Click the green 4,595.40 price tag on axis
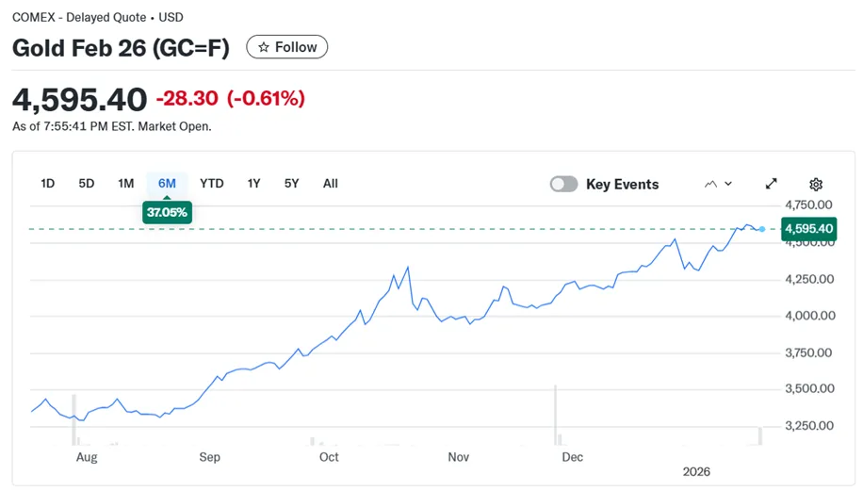Image resolution: width=863 pixels, height=491 pixels. [x=808, y=229]
